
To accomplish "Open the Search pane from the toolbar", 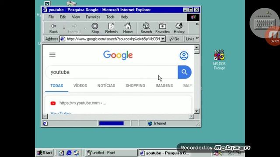I will 146,28.
